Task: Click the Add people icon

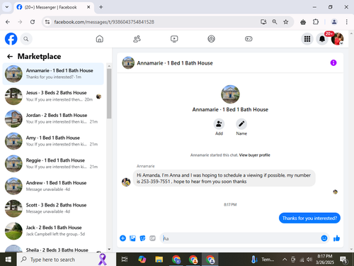Action: click(x=219, y=123)
